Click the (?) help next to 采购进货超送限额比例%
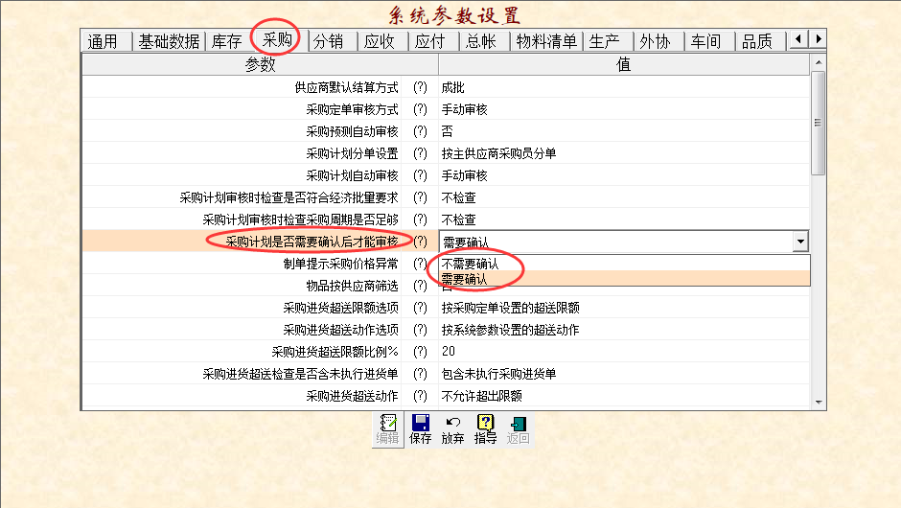The image size is (901, 508). pos(420,351)
